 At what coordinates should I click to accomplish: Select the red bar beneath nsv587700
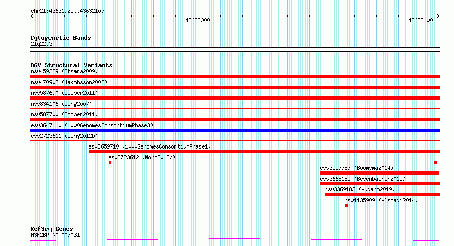pyautogui.click(x=235, y=119)
